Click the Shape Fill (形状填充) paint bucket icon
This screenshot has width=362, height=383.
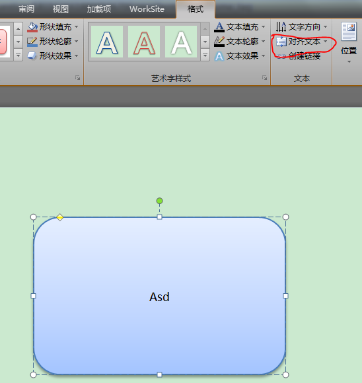[x=32, y=27]
